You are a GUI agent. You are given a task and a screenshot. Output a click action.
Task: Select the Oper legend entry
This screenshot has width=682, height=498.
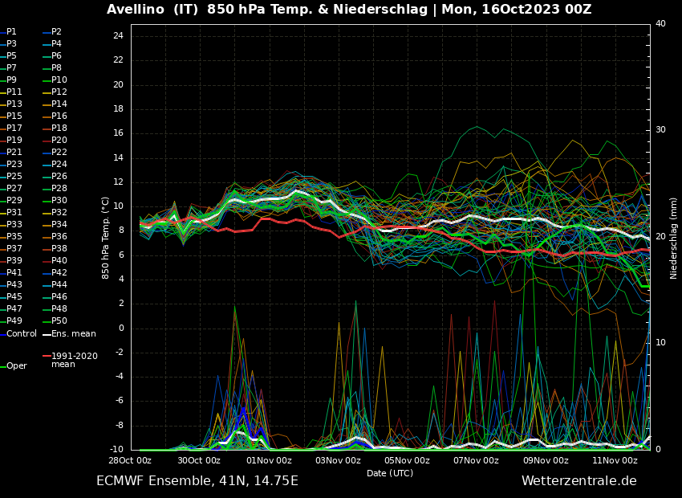click(17, 365)
